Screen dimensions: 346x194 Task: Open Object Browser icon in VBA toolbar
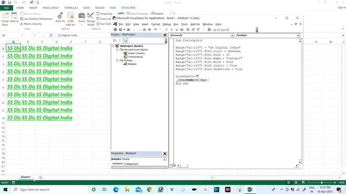click(198, 30)
